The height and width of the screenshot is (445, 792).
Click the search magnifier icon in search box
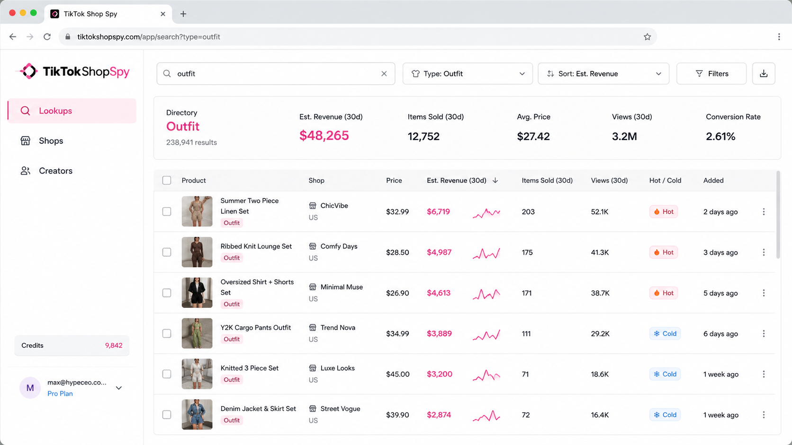pyautogui.click(x=167, y=74)
